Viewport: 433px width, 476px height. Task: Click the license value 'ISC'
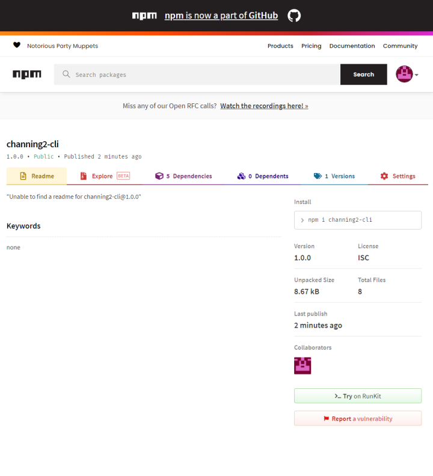tap(363, 258)
